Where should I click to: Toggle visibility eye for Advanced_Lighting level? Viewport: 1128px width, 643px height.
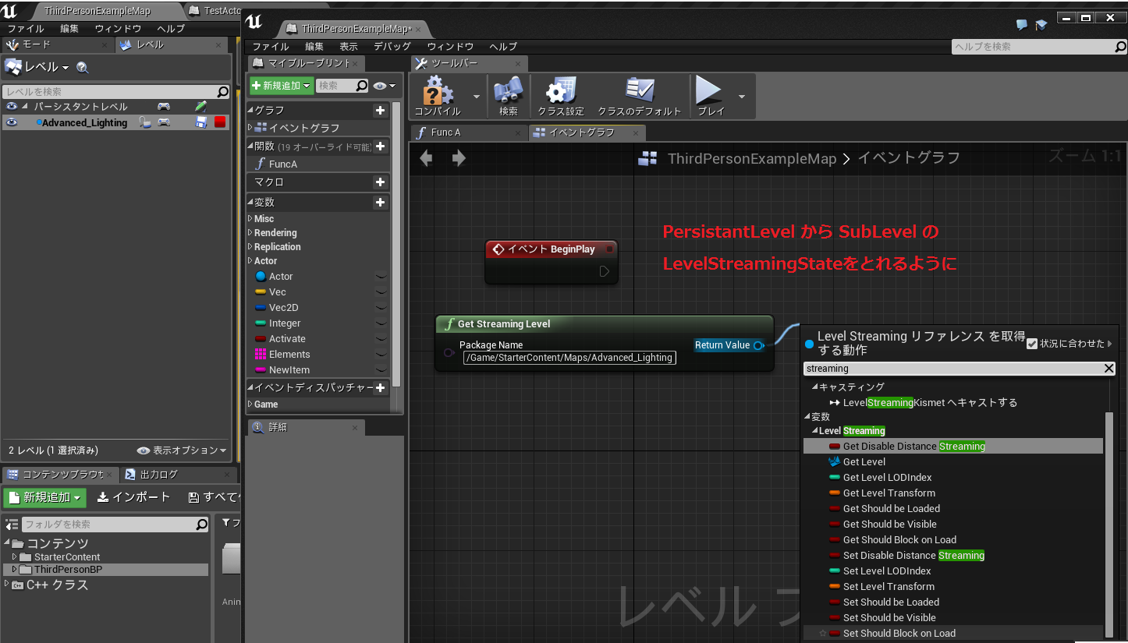[12, 122]
